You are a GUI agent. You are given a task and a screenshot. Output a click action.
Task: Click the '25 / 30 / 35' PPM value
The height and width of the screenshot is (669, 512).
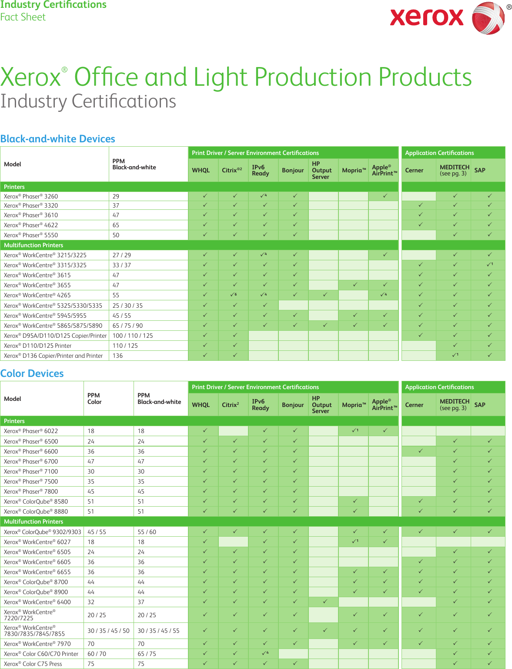(x=127, y=306)
